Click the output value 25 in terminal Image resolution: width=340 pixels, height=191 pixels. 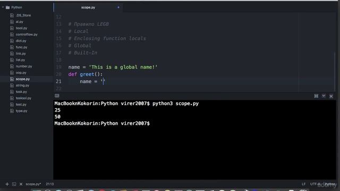coord(57,110)
